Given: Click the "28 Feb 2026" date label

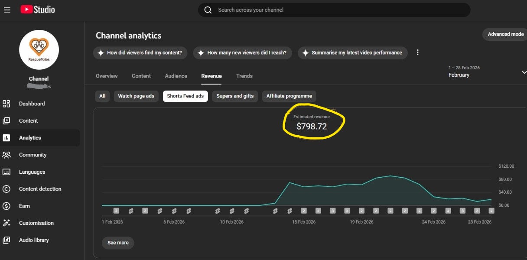Looking at the screenshot, I should pos(480,222).
